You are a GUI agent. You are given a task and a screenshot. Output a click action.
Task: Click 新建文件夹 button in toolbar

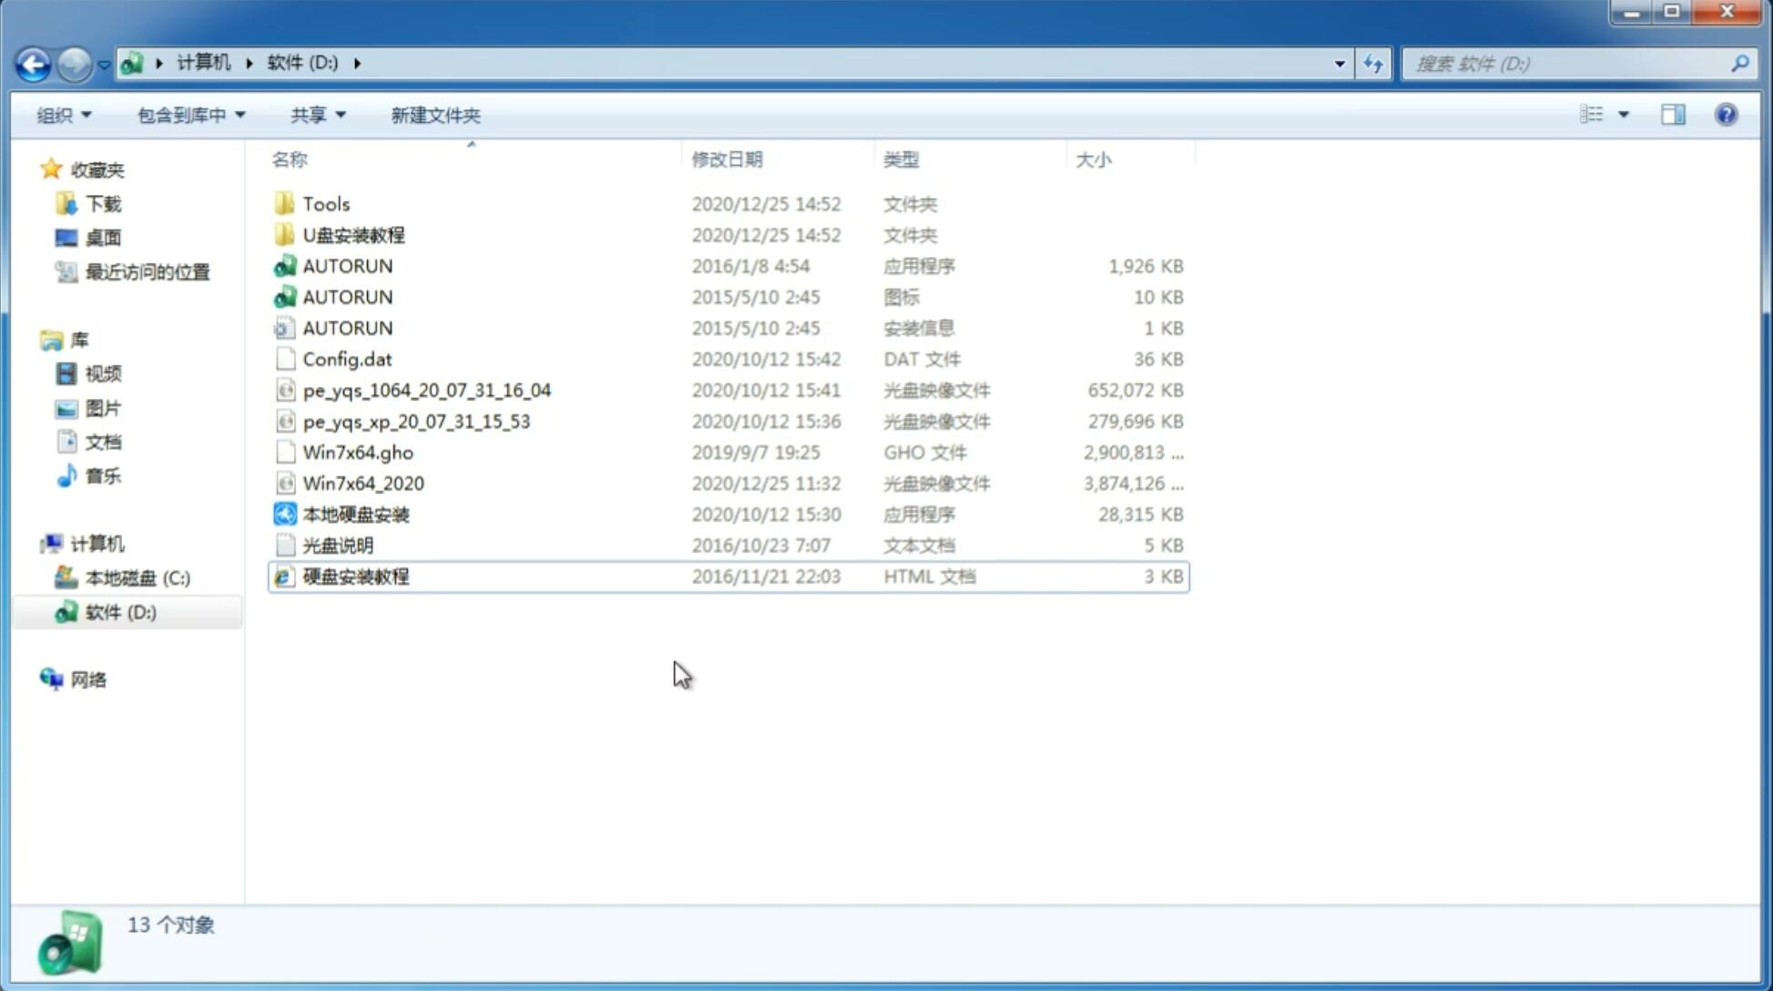point(436,115)
